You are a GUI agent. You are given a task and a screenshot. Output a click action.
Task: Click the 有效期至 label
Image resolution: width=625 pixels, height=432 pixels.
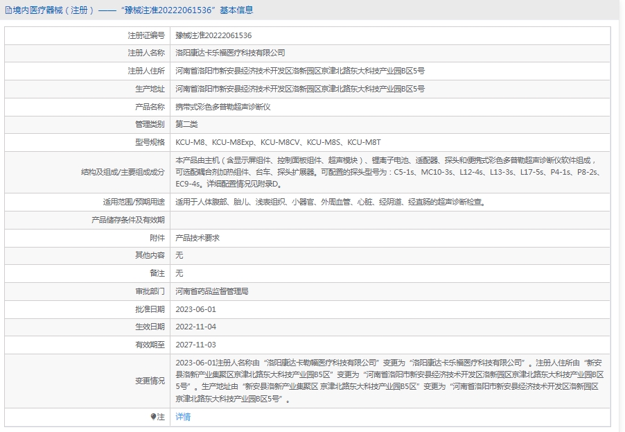click(150, 345)
